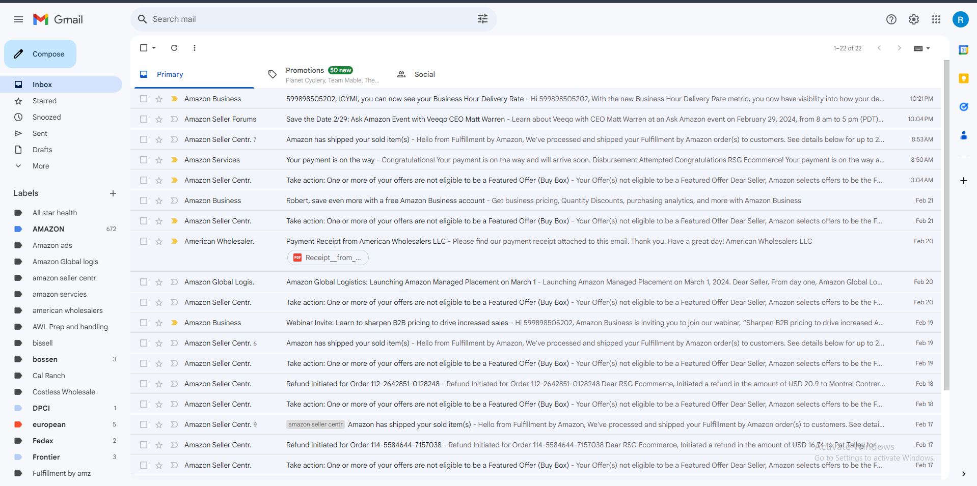Open the select-all dropdown arrow
Screen dimensions: 977x486
(154, 48)
